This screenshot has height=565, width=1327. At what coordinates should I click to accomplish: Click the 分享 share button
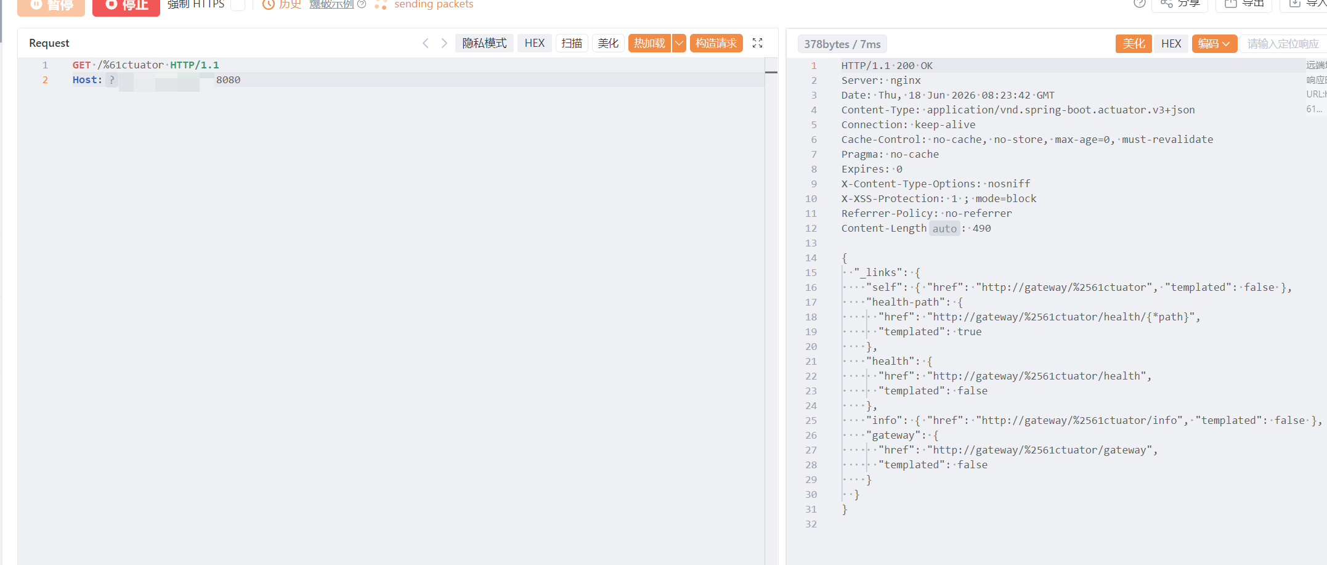pos(1180,4)
